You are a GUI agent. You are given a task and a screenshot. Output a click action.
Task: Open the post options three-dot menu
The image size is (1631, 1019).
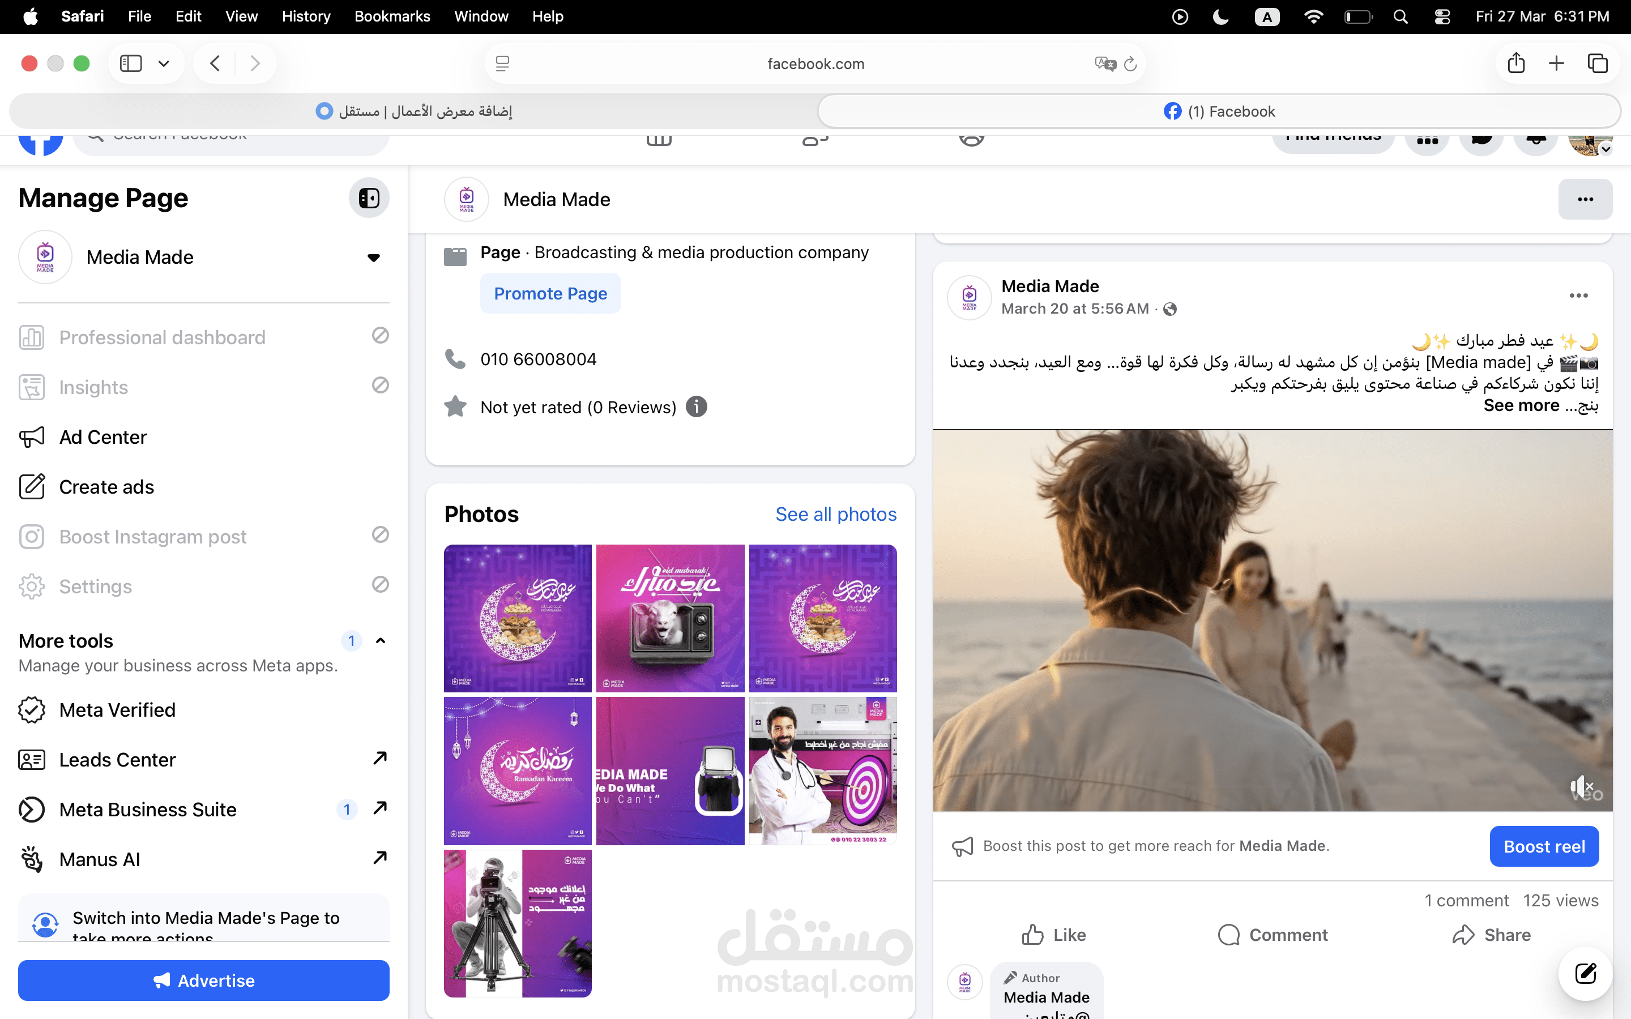pos(1578,296)
